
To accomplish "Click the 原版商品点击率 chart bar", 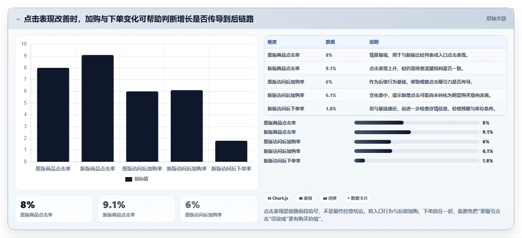I will 53,115.
